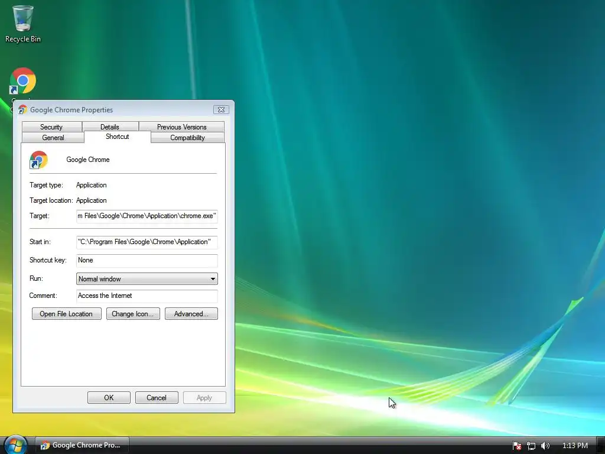Activate the Google Chrome Properties taskbar button
The height and width of the screenshot is (454, 605).
[82, 445]
